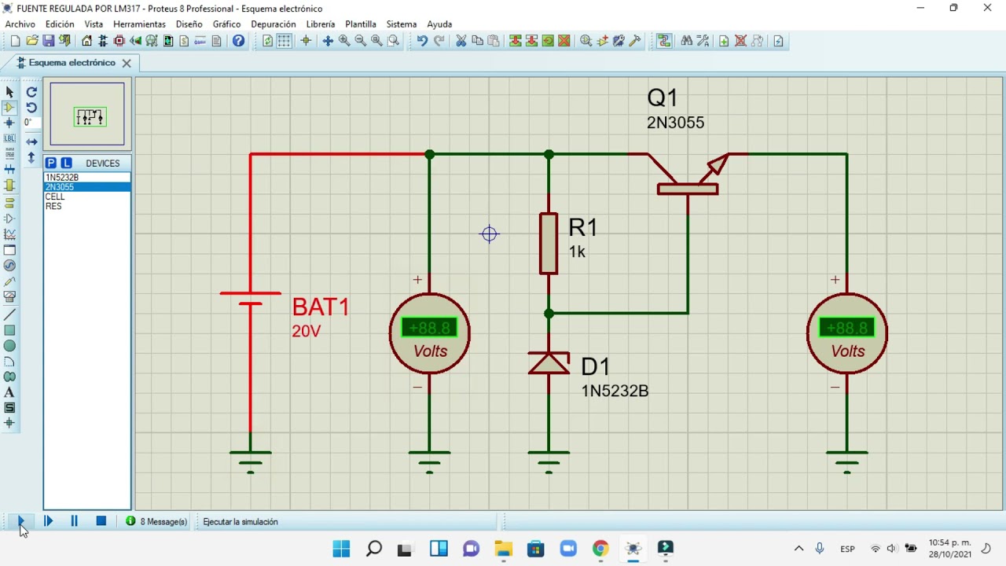Create a new project with toolbar icon
Screen dimensions: 1006x566
point(15,41)
